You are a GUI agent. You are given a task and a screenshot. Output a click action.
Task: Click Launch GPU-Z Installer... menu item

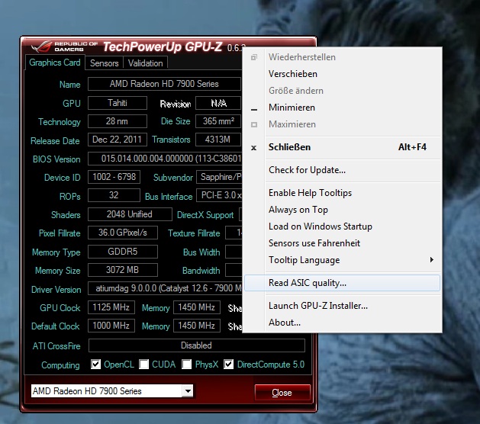click(x=342, y=306)
